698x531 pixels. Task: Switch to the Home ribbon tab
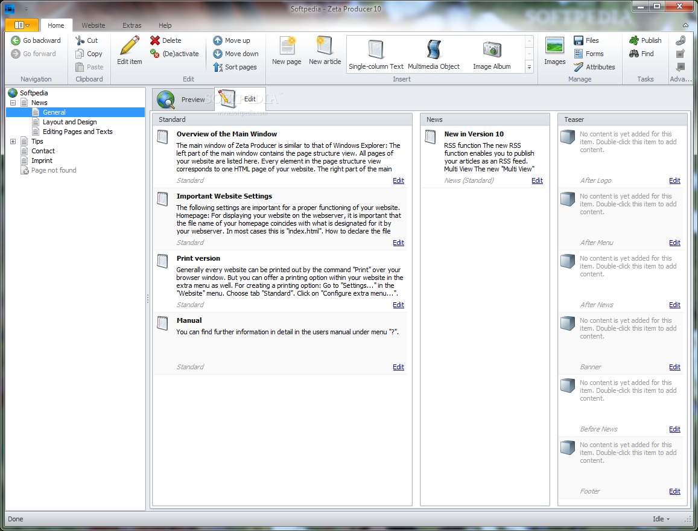pyautogui.click(x=56, y=25)
